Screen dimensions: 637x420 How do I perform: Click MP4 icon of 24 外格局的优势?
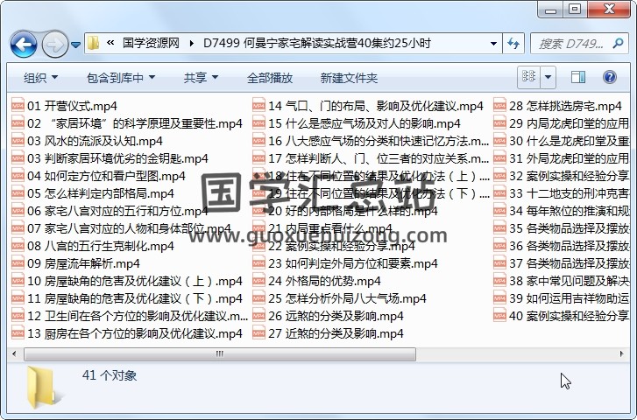click(x=258, y=281)
